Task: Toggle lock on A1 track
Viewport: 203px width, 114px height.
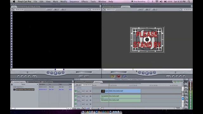Action: coord(87,96)
